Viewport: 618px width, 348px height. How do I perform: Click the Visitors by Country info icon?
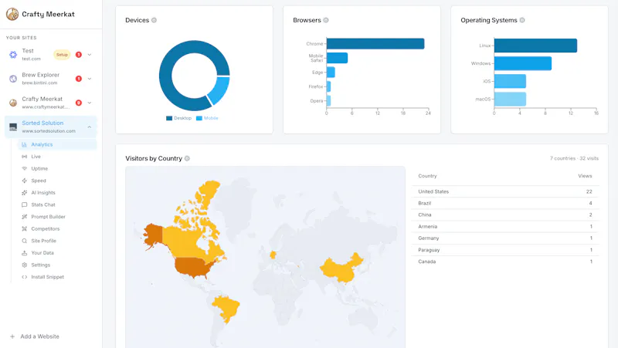coord(187,158)
